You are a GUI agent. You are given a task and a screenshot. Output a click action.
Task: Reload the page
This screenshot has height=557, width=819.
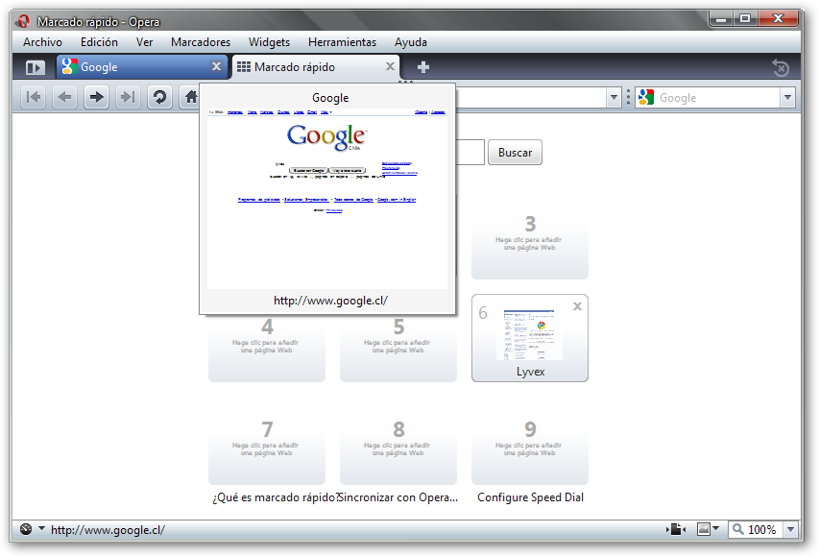(159, 97)
